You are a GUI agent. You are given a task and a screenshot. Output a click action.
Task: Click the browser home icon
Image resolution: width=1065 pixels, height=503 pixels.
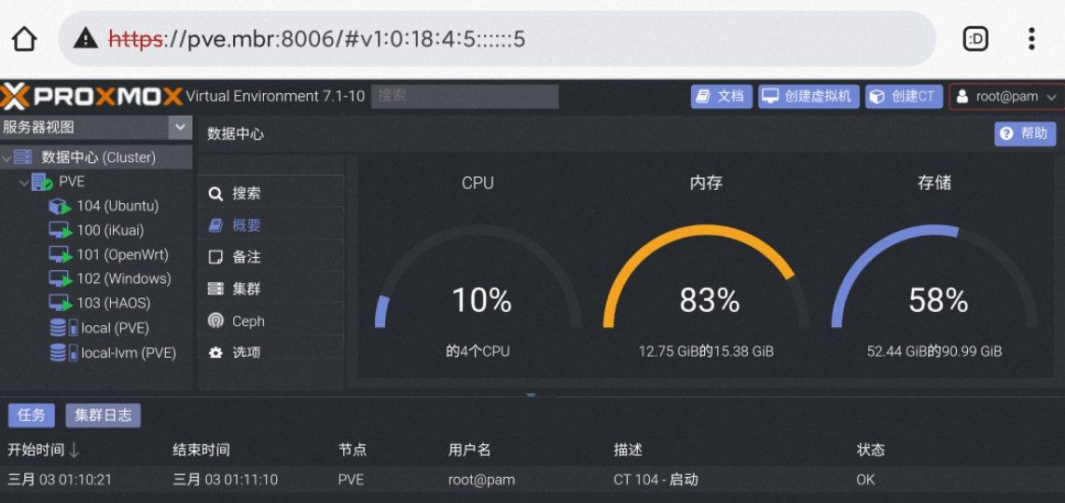pos(24,38)
